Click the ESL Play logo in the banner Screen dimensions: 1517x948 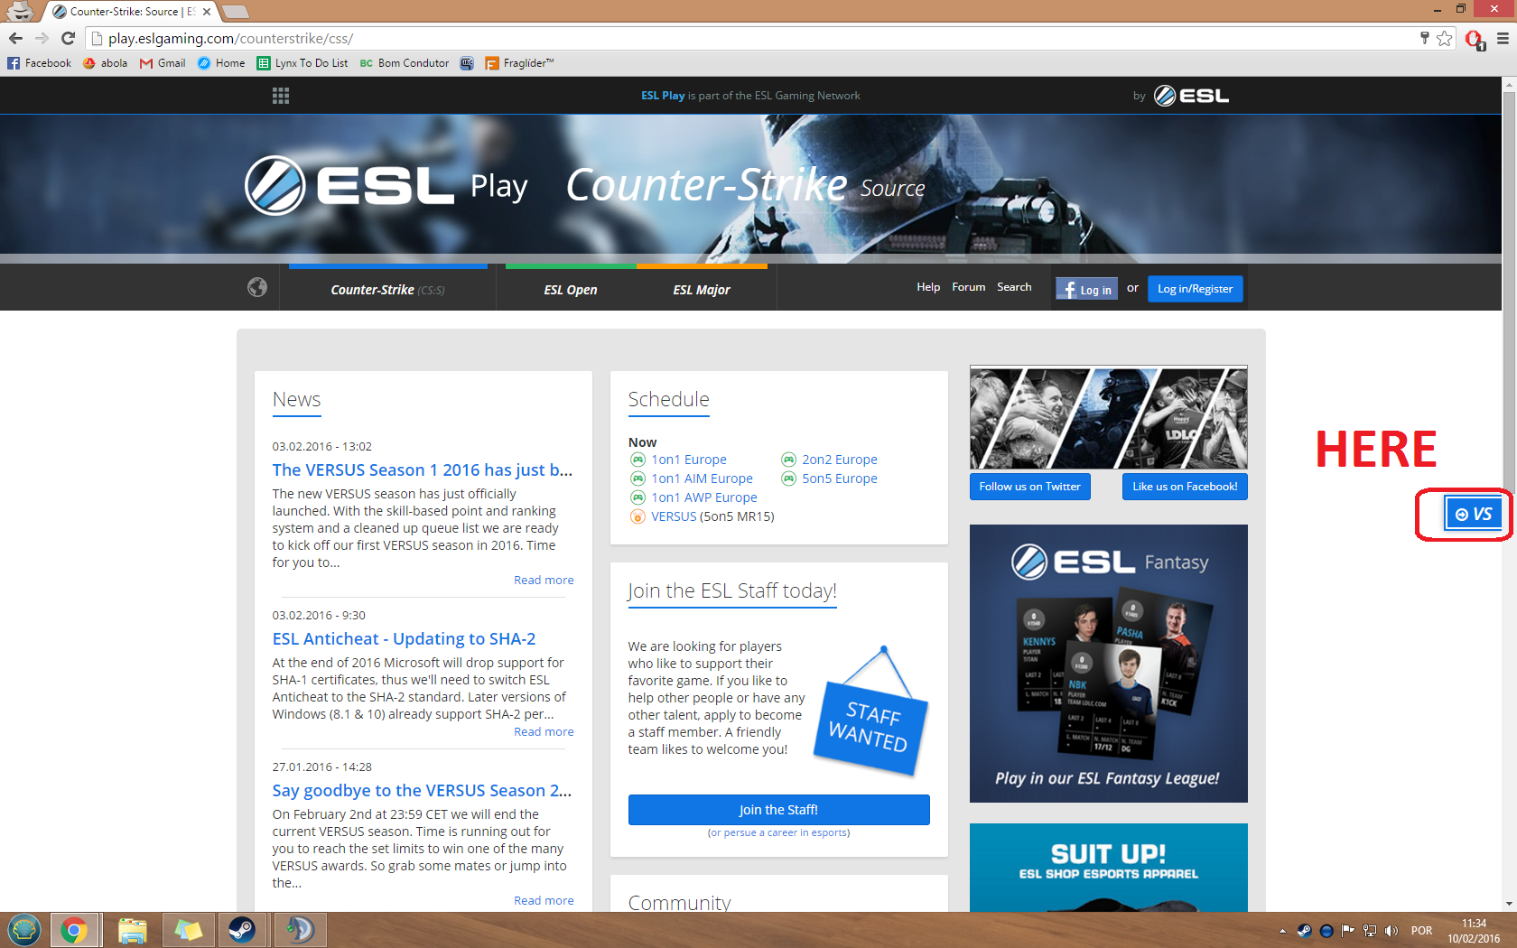coord(386,186)
